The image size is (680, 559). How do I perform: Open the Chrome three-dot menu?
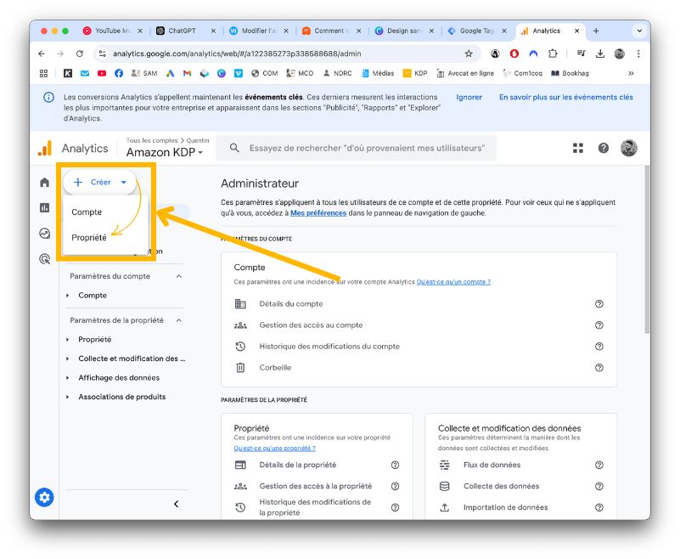(x=638, y=54)
